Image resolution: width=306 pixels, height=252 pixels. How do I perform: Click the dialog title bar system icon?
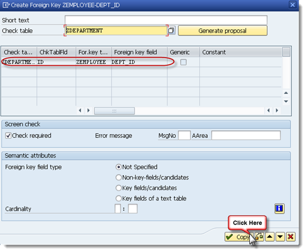pyautogui.click(x=6, y=5)
